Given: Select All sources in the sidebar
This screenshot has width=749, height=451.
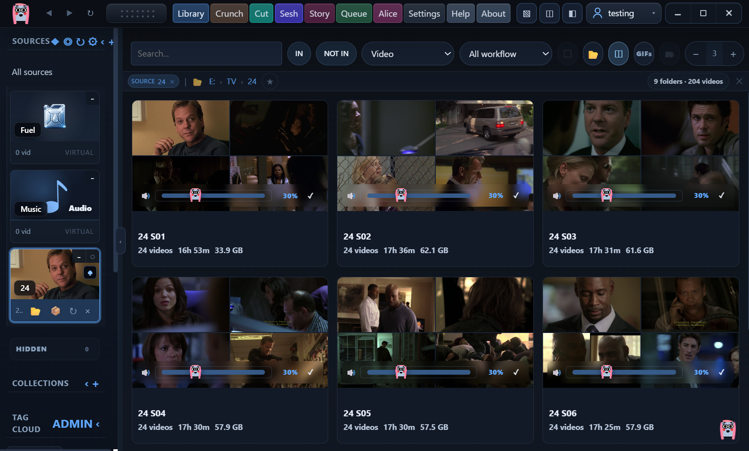Looking at the screenshot, I should (32, 72).
